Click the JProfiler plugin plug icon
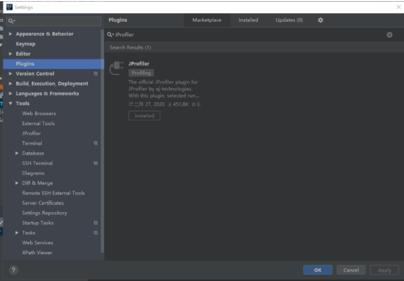This screenshot has width=404, height=281. [x=117, y=68]
